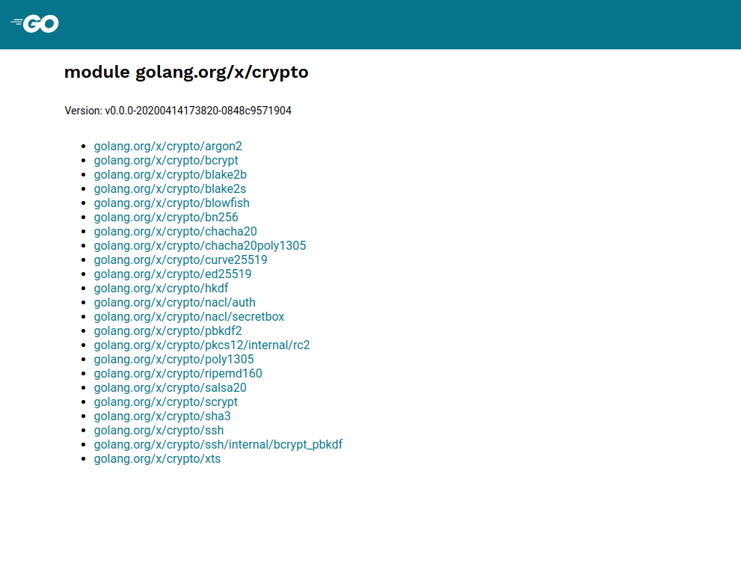Open the pbkdf2 package link
This screenshot has width=741, height=563.
tap(167, 330)
